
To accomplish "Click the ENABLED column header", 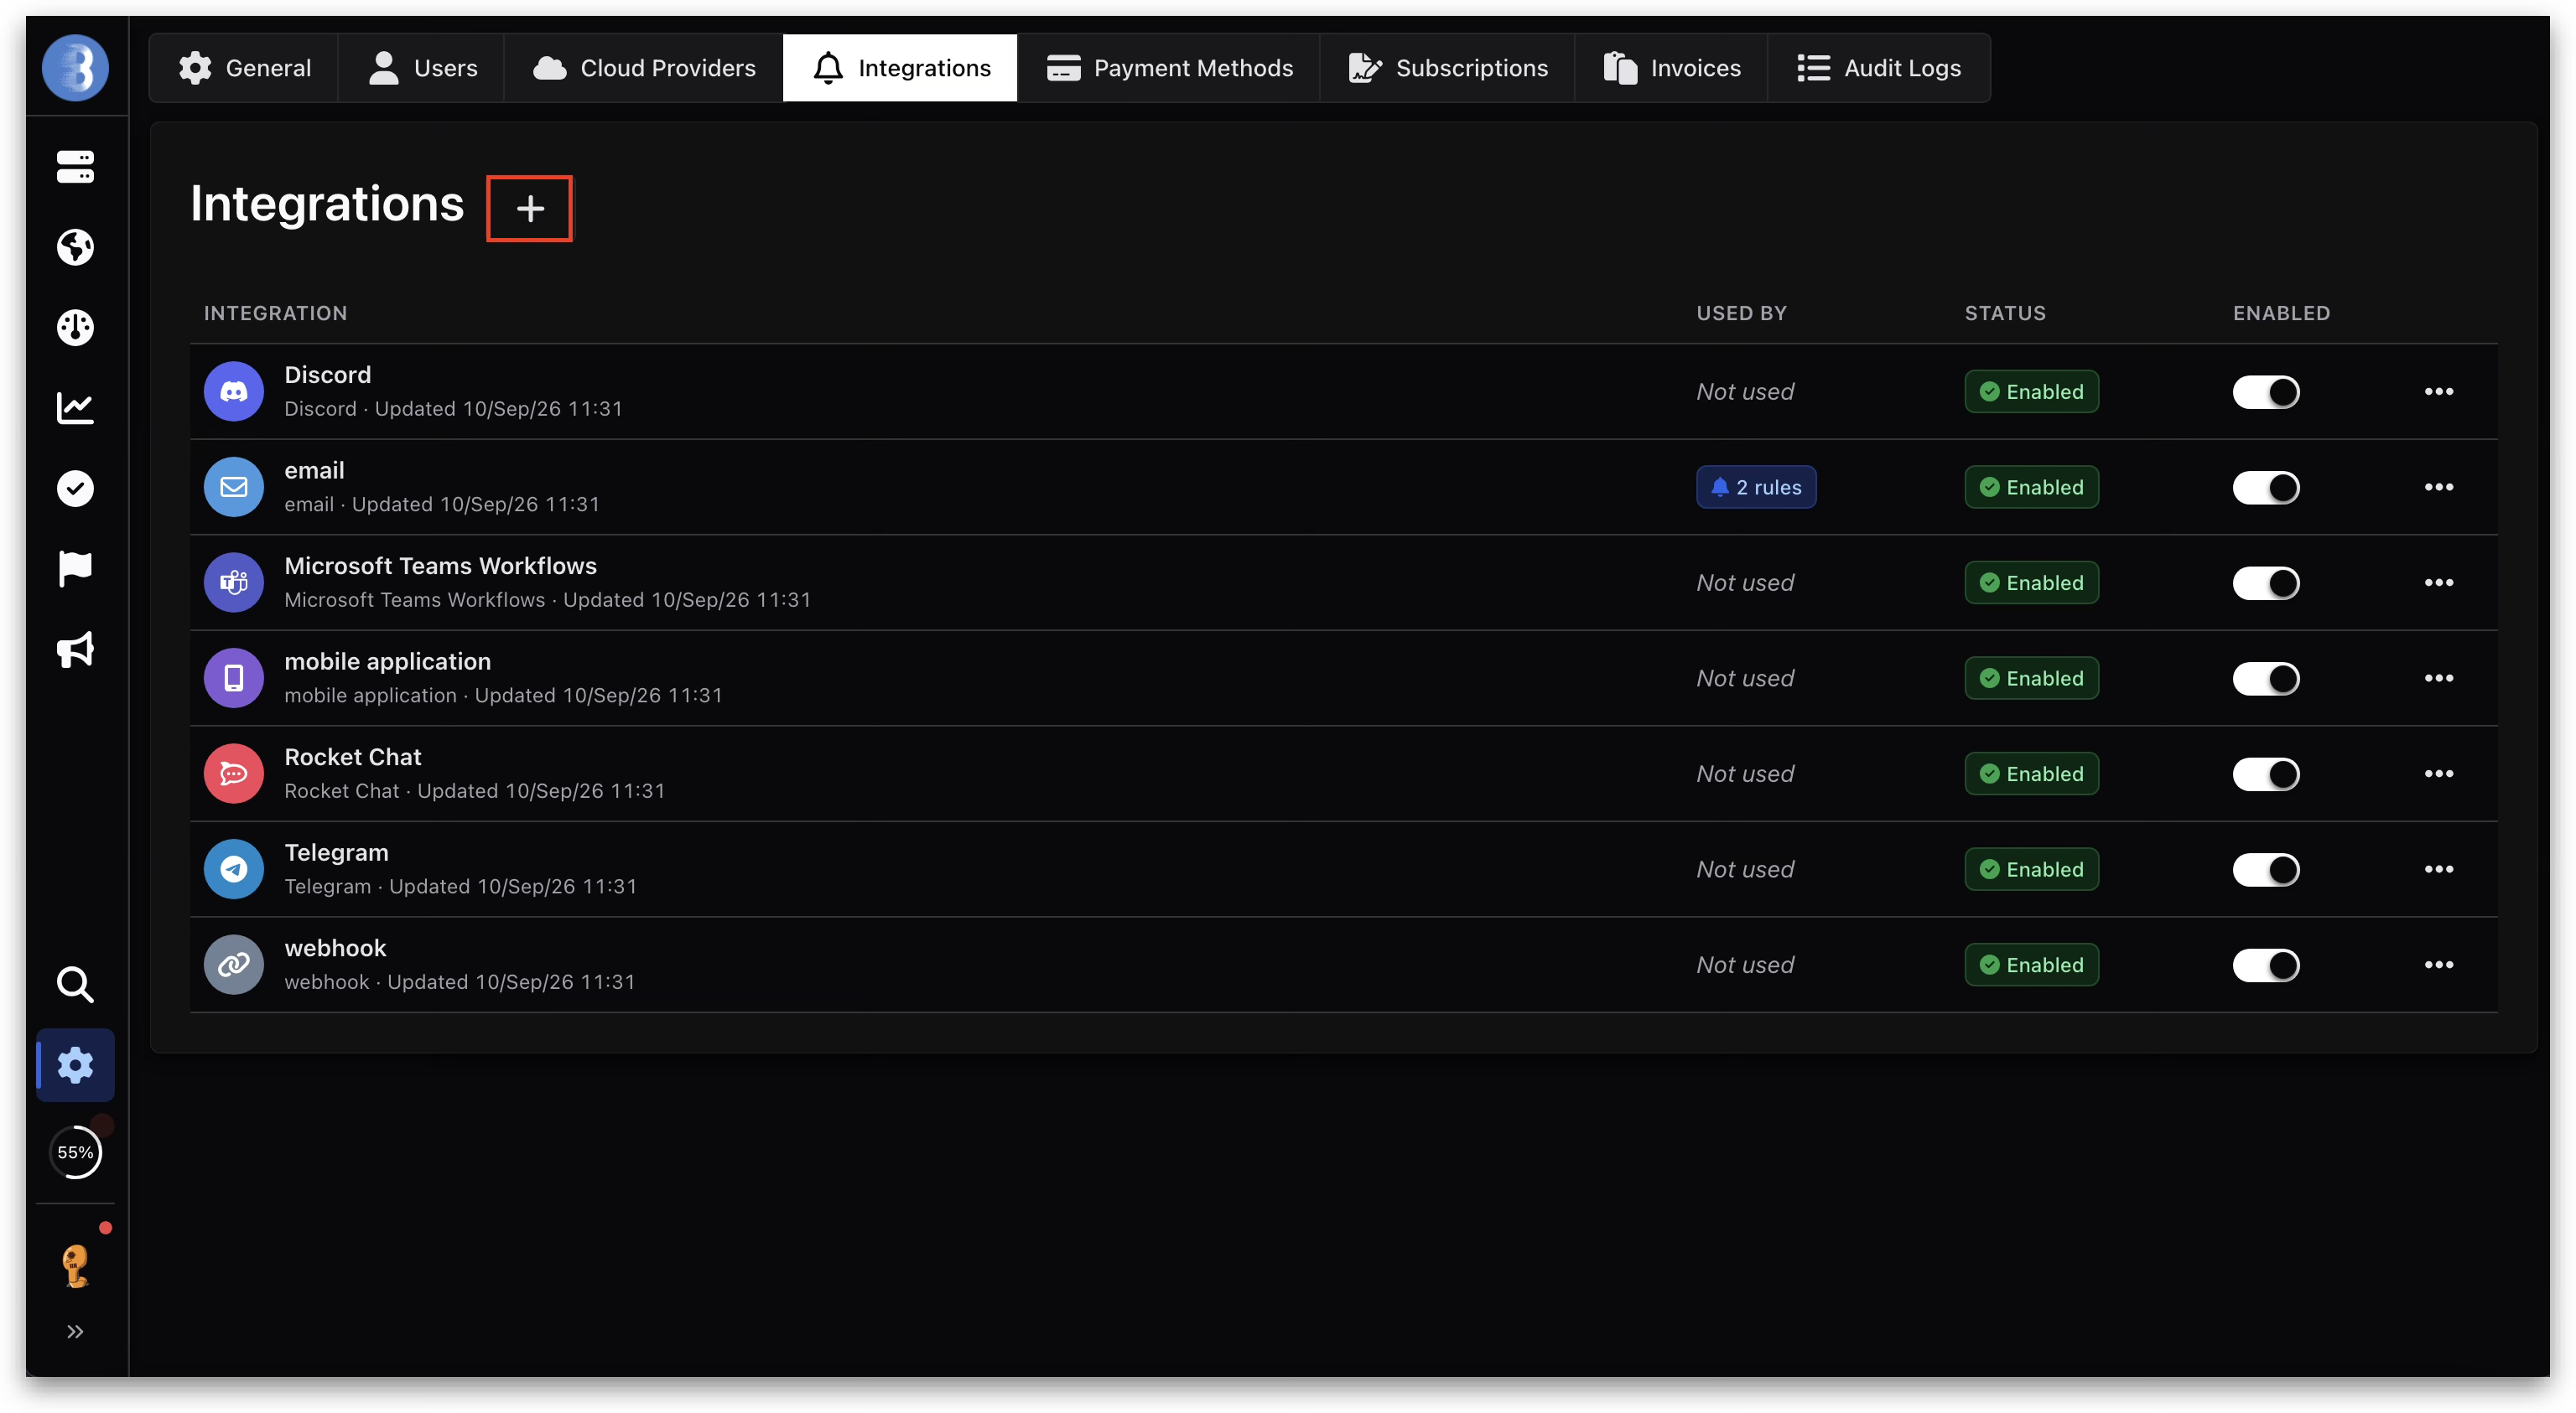I will tap(2281, 313).
